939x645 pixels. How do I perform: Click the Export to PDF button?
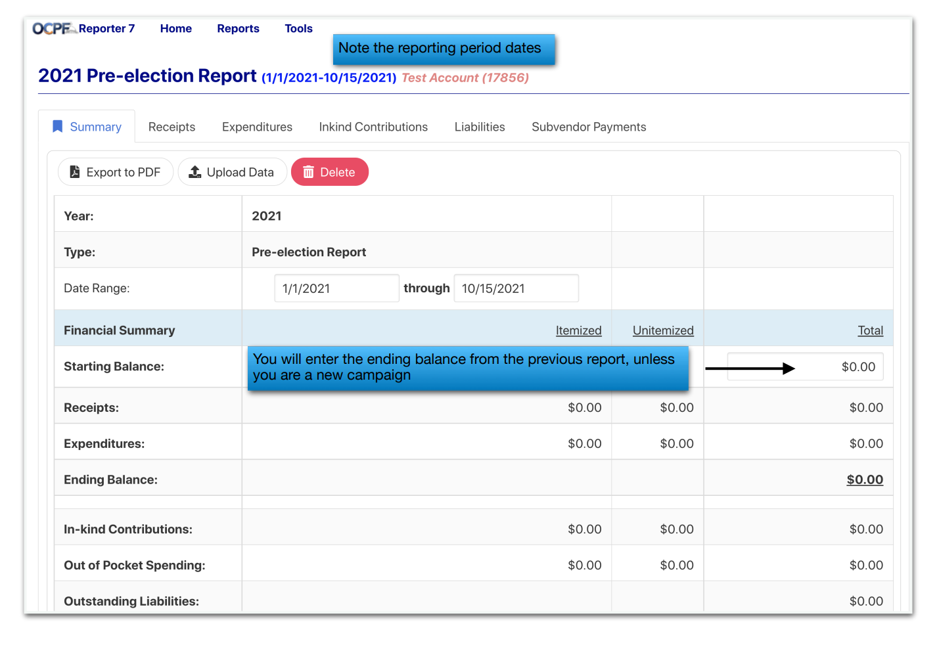[x=116, y=172]
